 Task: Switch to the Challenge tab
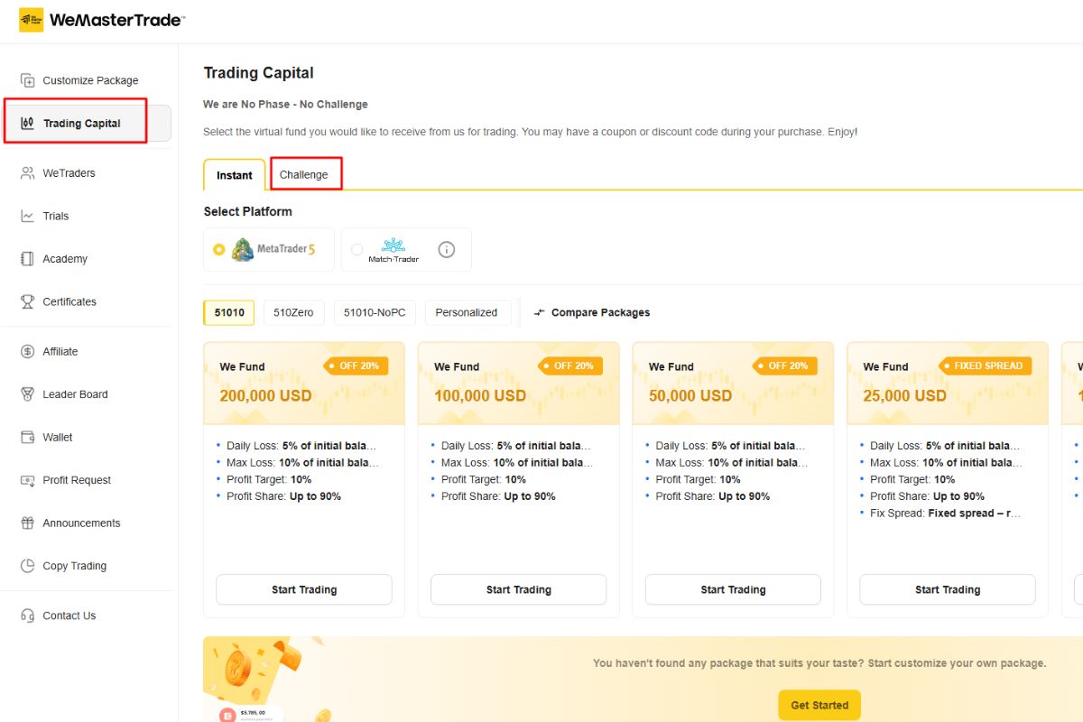click(x=304, y=174)
